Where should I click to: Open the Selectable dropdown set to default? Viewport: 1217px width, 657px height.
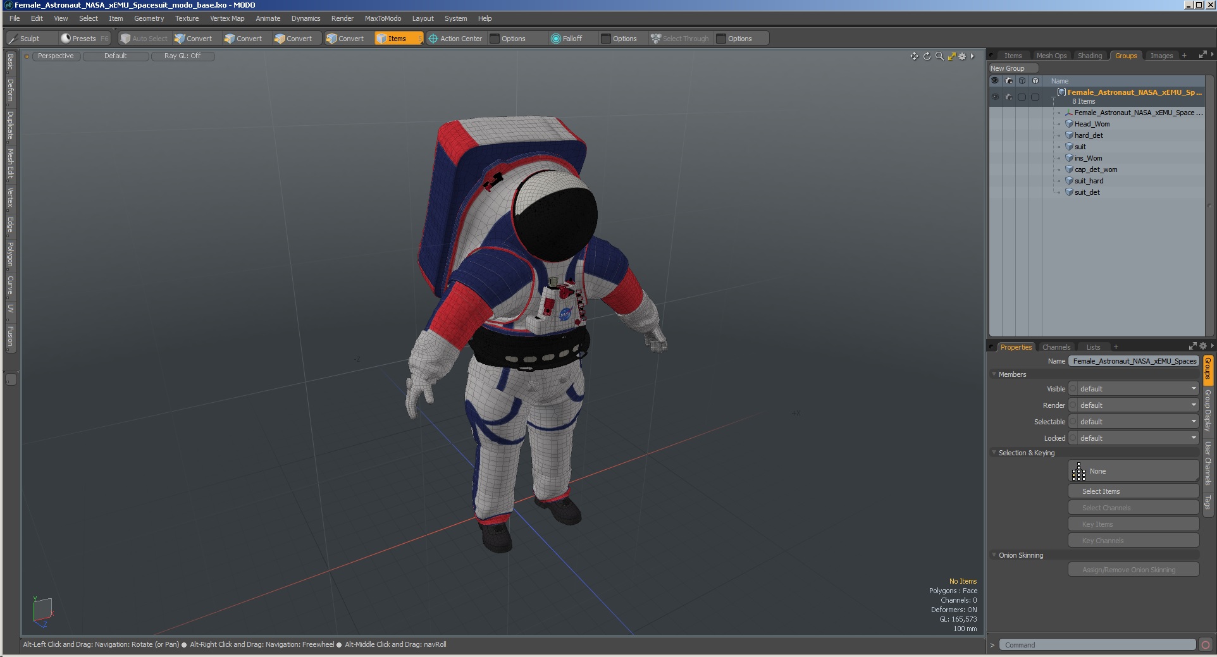(1134, 422)
